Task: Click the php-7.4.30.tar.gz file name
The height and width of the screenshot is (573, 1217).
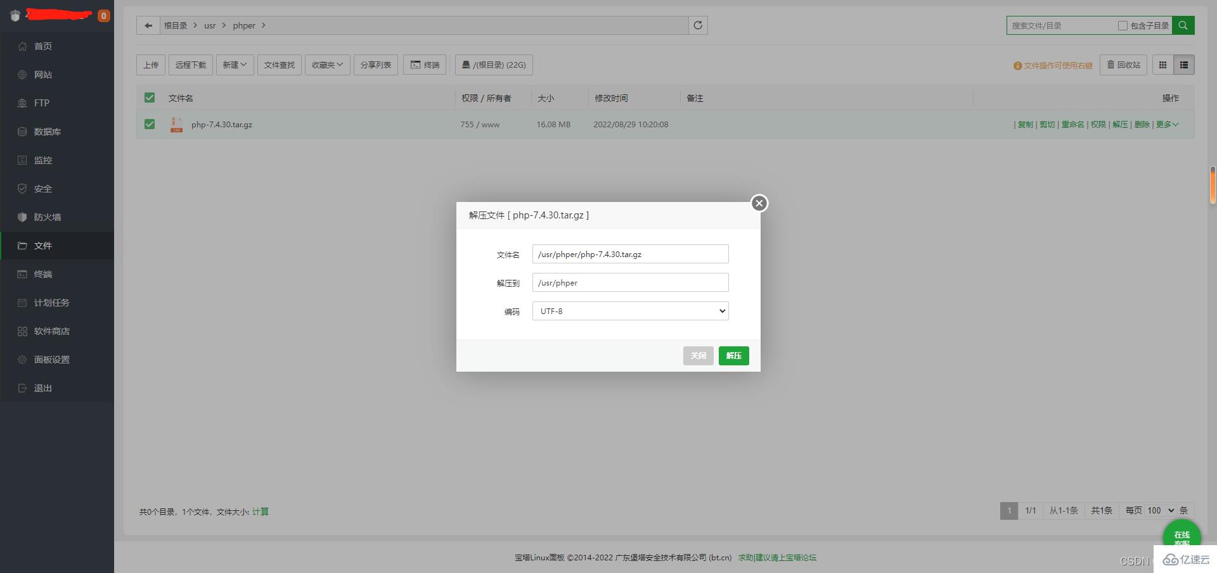Action: 222,125
